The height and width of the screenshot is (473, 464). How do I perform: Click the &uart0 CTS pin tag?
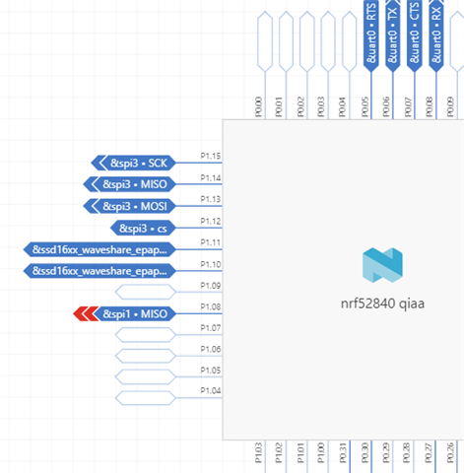[415, 34]
